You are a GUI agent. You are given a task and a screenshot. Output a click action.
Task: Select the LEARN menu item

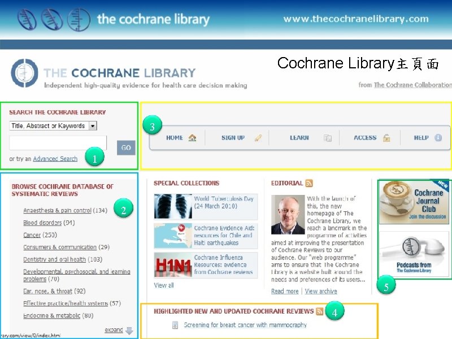[x=299, y=138]
